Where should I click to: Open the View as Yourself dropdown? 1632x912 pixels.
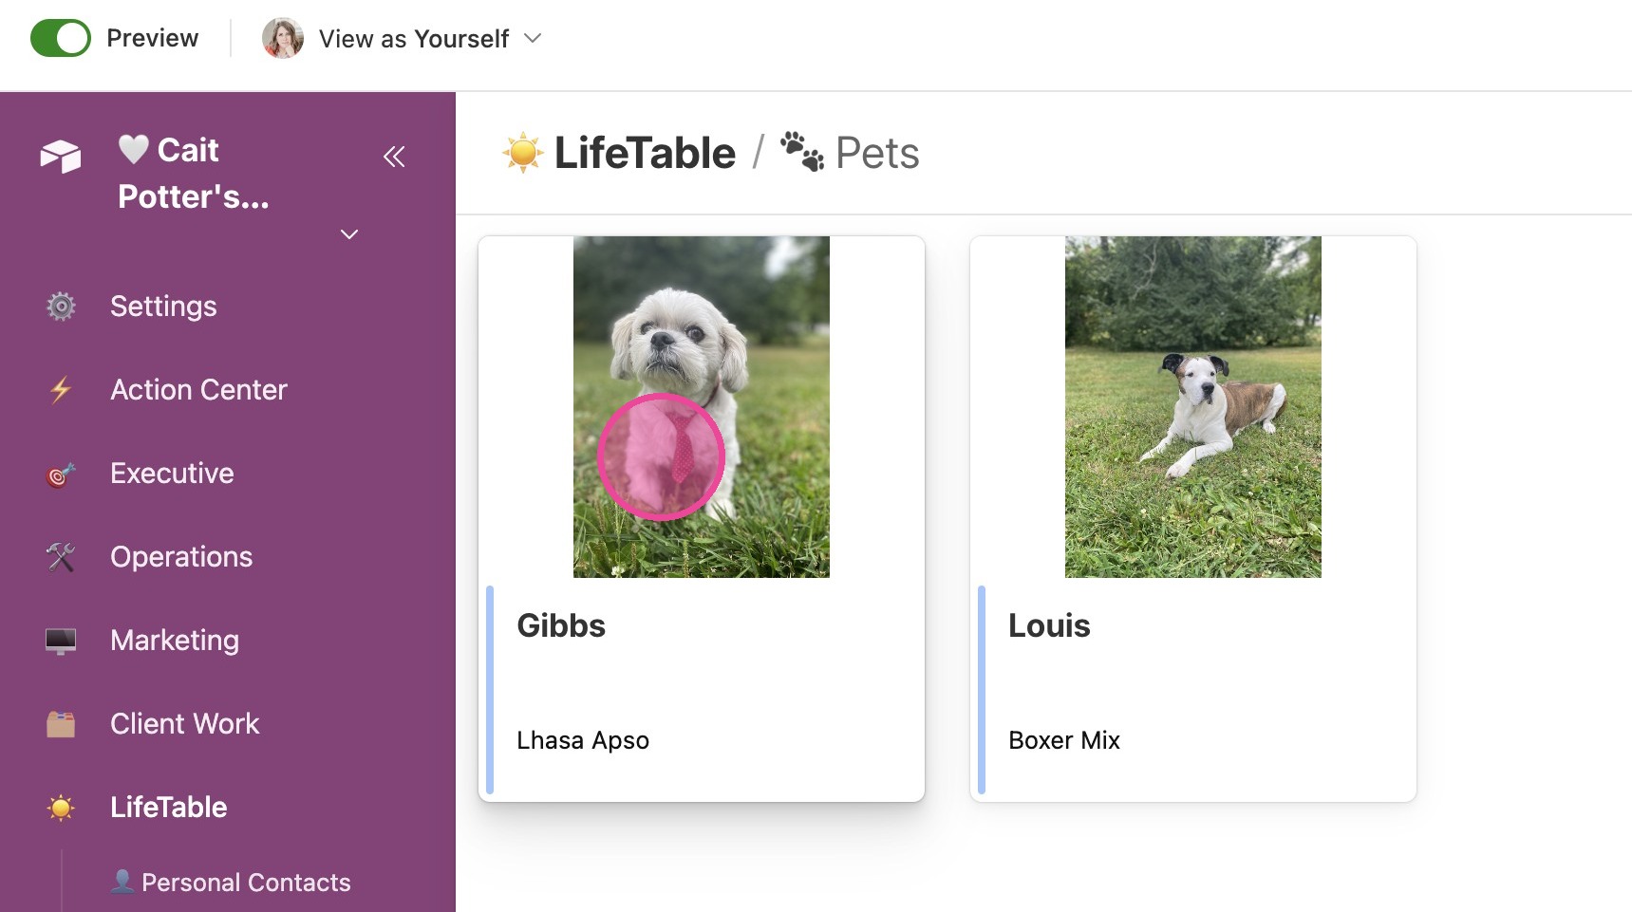point(403,38)
